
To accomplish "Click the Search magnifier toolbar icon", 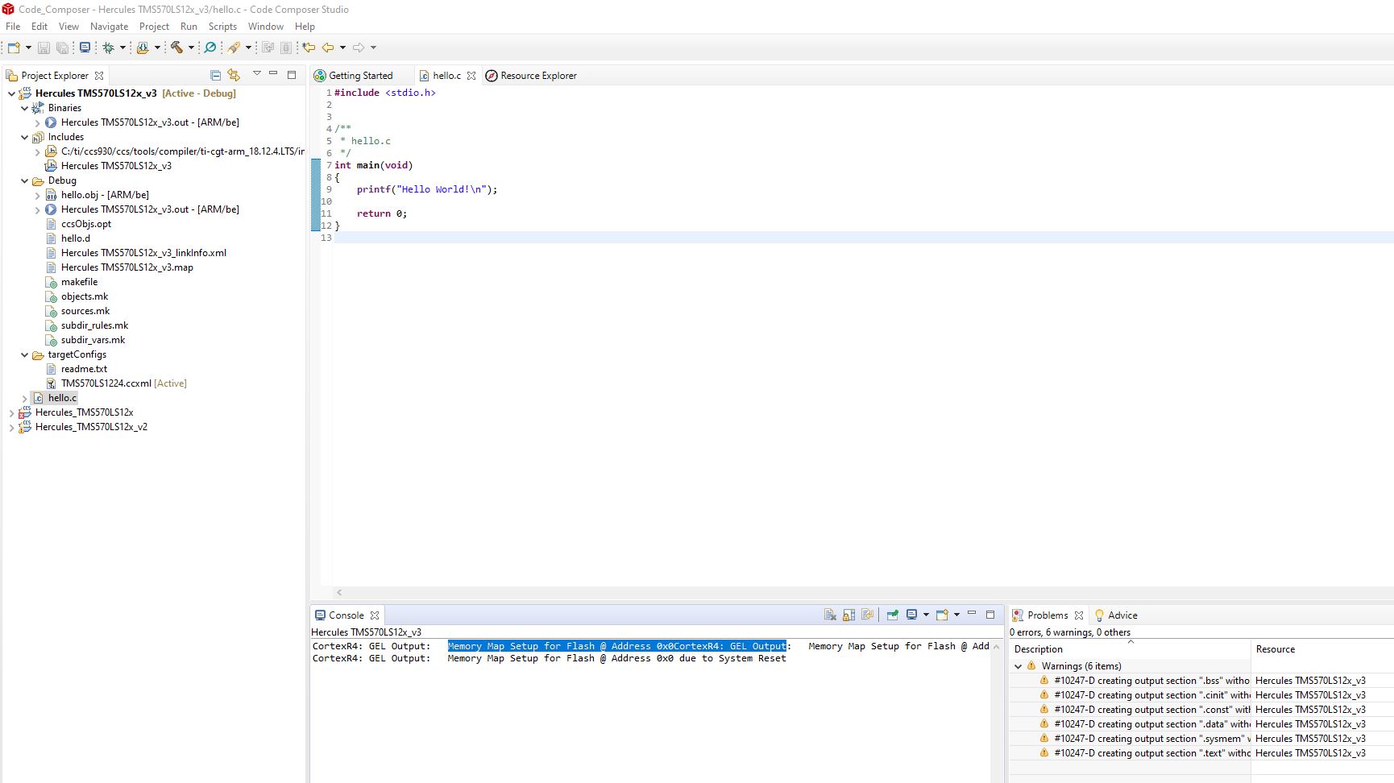I will pyautogui.click(x=210, y=48).
